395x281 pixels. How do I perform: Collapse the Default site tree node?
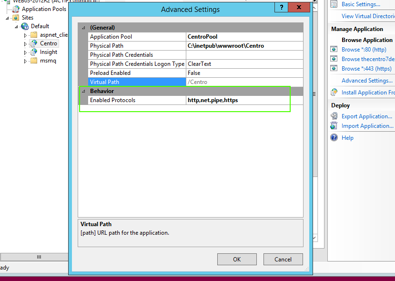(x=17, y=27)
